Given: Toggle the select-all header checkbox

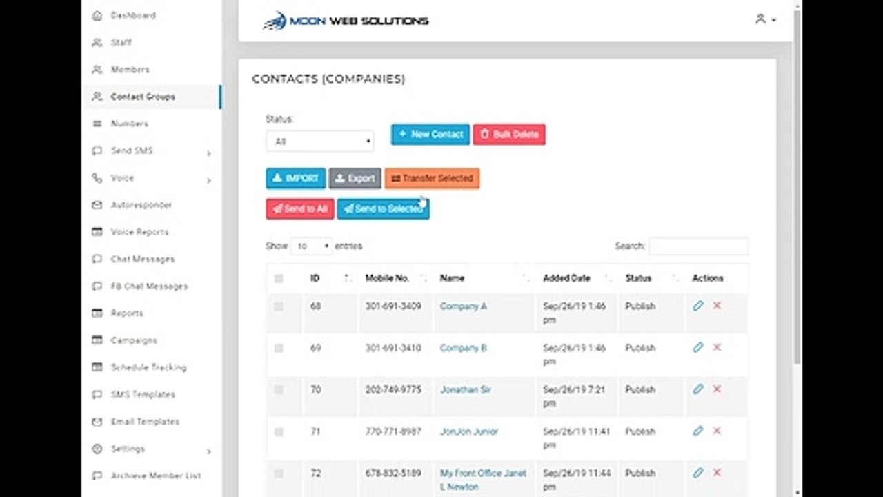Looking at the screenshot, I should 279,279.
